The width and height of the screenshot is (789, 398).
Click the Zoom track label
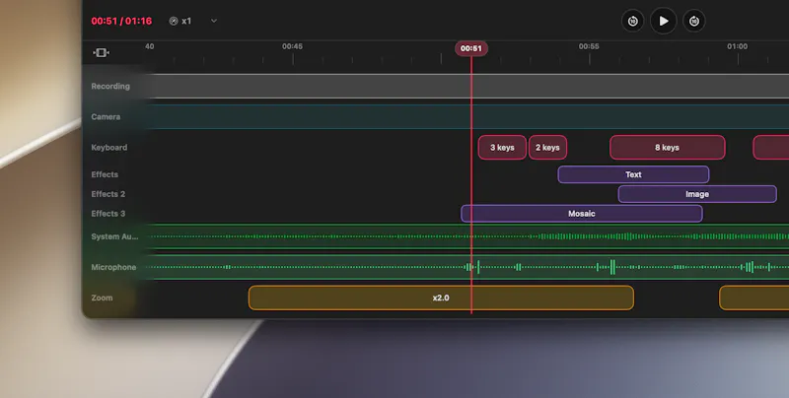click(102, 298)
